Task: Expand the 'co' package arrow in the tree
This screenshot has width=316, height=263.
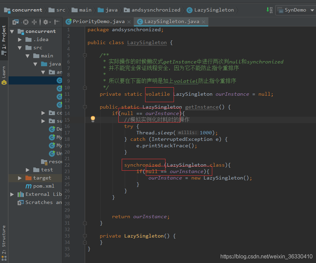Action: (x=43, y=113)
